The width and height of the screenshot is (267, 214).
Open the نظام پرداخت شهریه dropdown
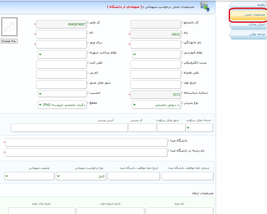pos(62,54)
